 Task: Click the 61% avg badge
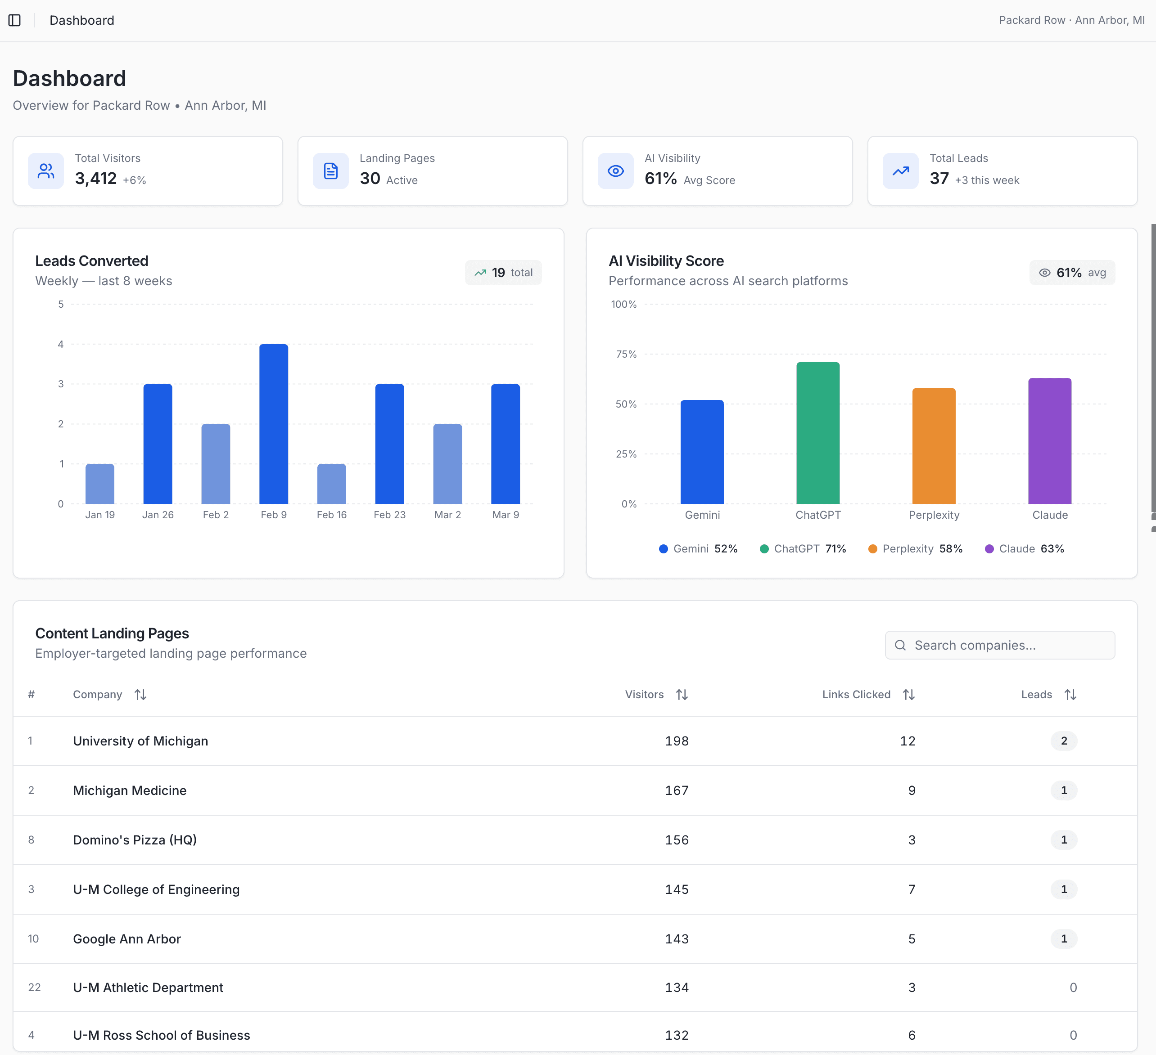tap(1072, 273)
